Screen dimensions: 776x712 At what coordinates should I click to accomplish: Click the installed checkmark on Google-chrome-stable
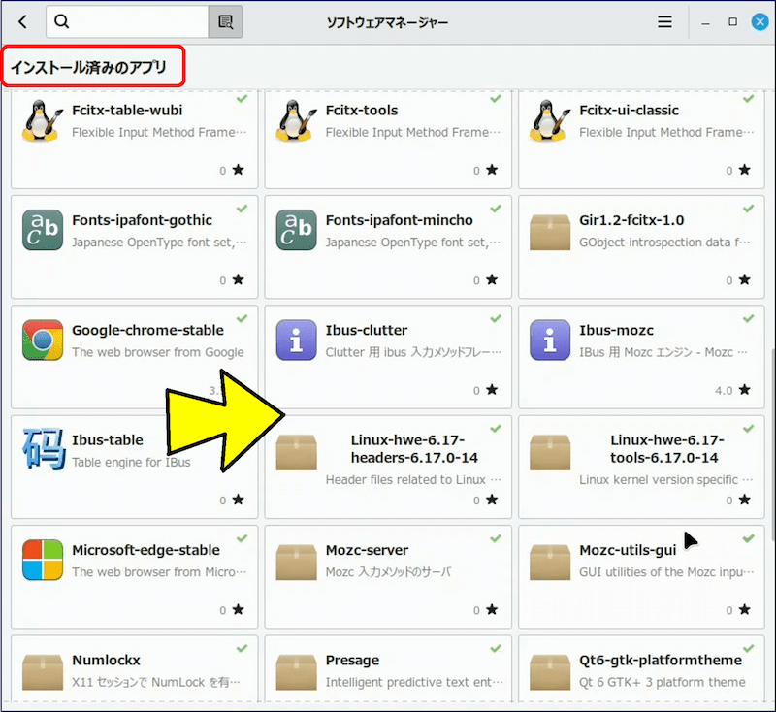coord(241,318)
